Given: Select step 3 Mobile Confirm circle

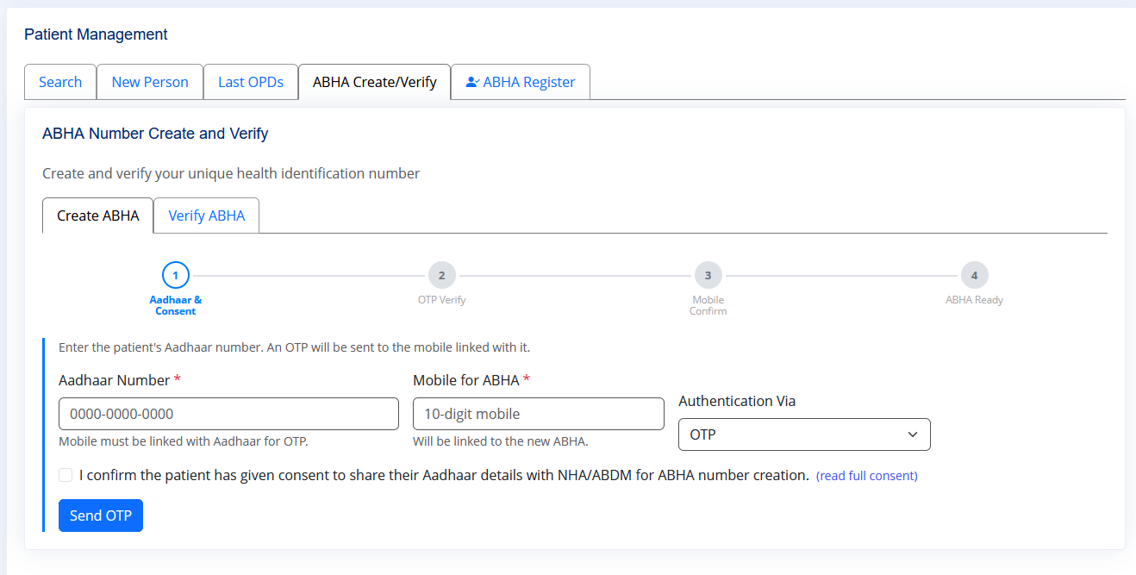Looking at the screenshot, I should click(708, 276).
